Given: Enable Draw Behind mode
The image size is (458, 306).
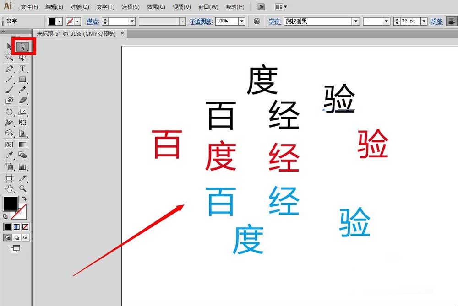Looking at the screenshot, I should point(16,237).
